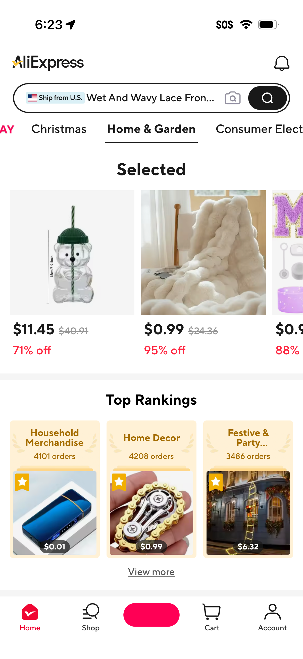Switch to the Christmas tab
Image resolution: width=303 pixels, height=659 pixels.
coord(59,129)
